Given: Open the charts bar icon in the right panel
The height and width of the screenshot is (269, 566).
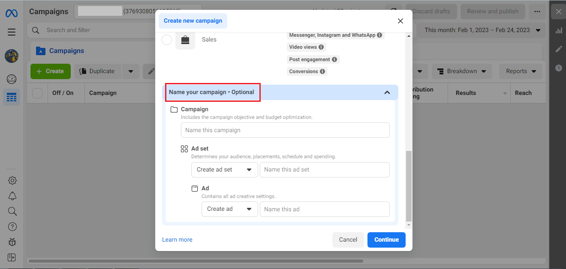Looking at the screenshot, I should [559, 30].
